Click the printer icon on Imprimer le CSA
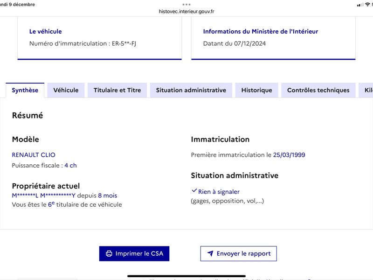This screenshot has width=373, height=280. pyautogui.click(x=109, y=253)
